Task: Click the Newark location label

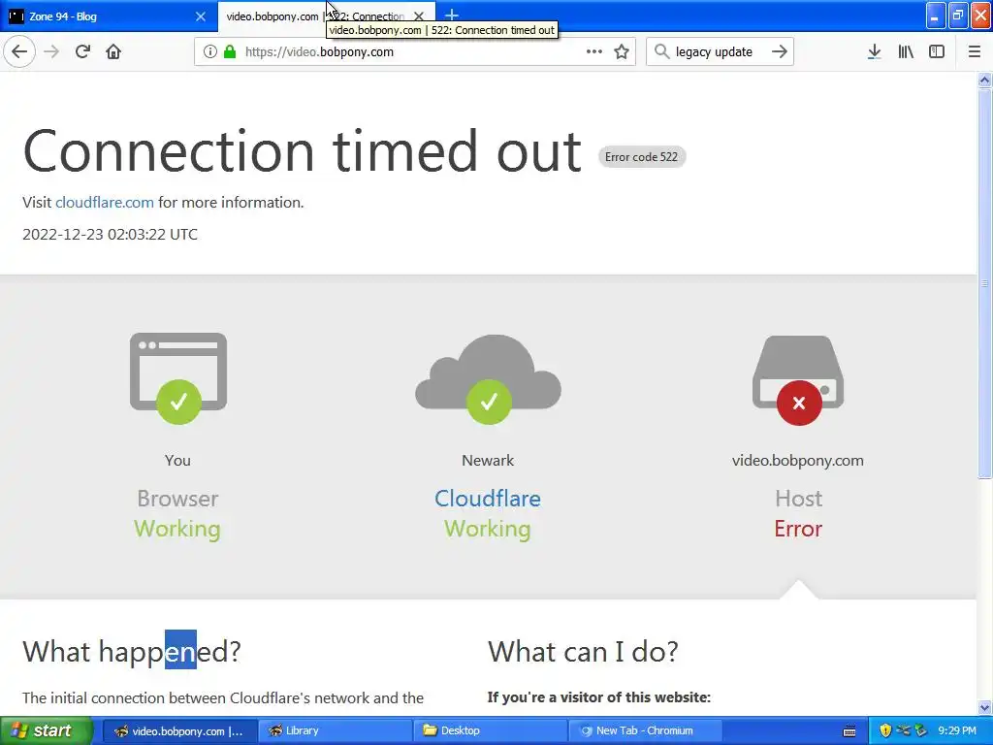Action: pos(488,461)
